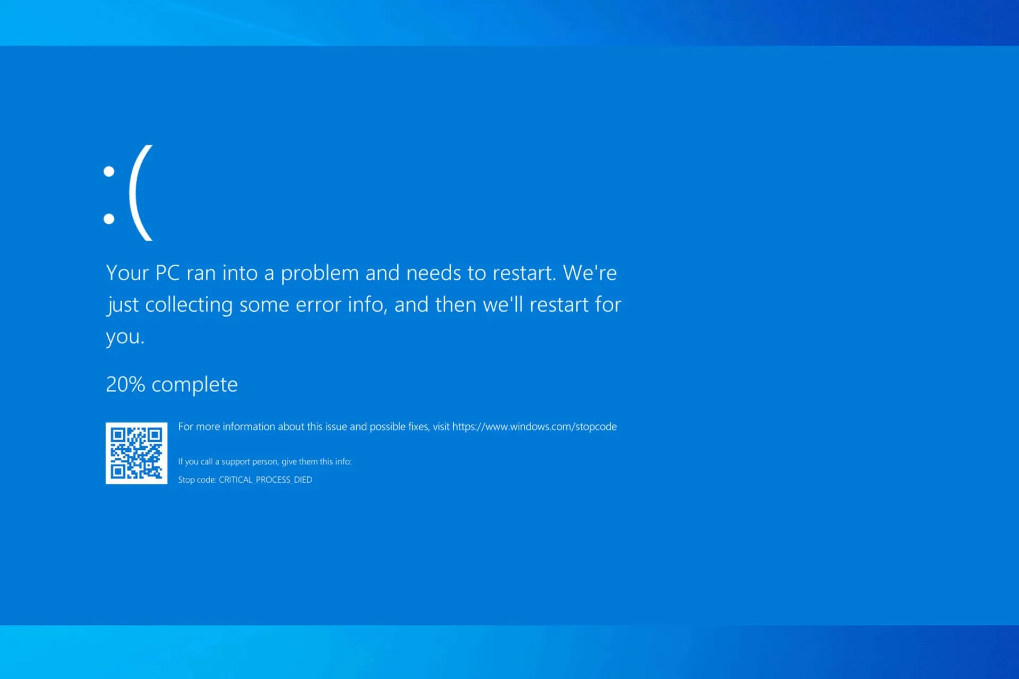Click the upper dot of the emoticon colon
This screenshot has height=679, width=1019.
pyautogui.click(x=109, y=171)
